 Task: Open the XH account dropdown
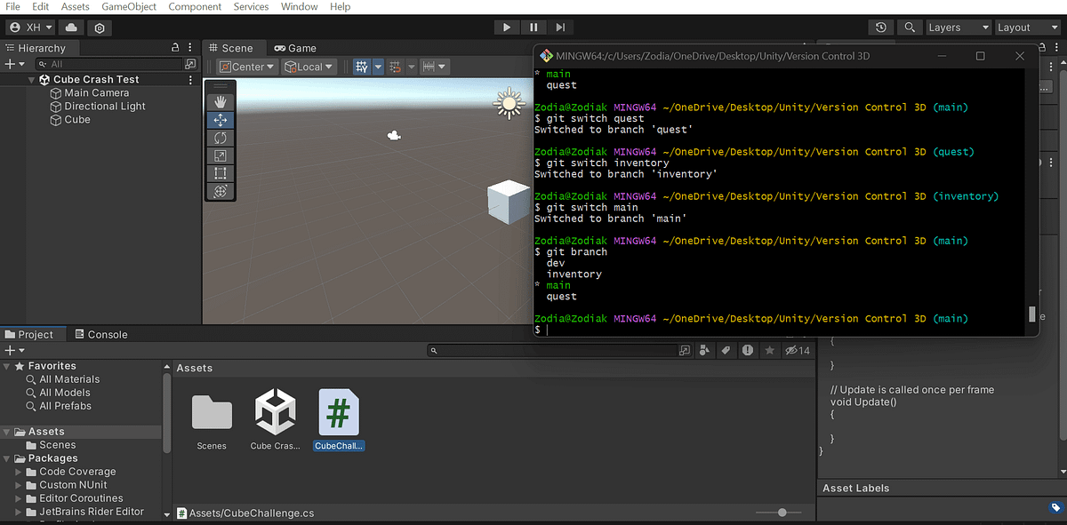point(31,28)
